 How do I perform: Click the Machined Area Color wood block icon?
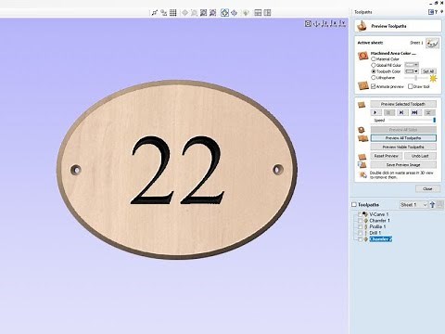[362, 56]
